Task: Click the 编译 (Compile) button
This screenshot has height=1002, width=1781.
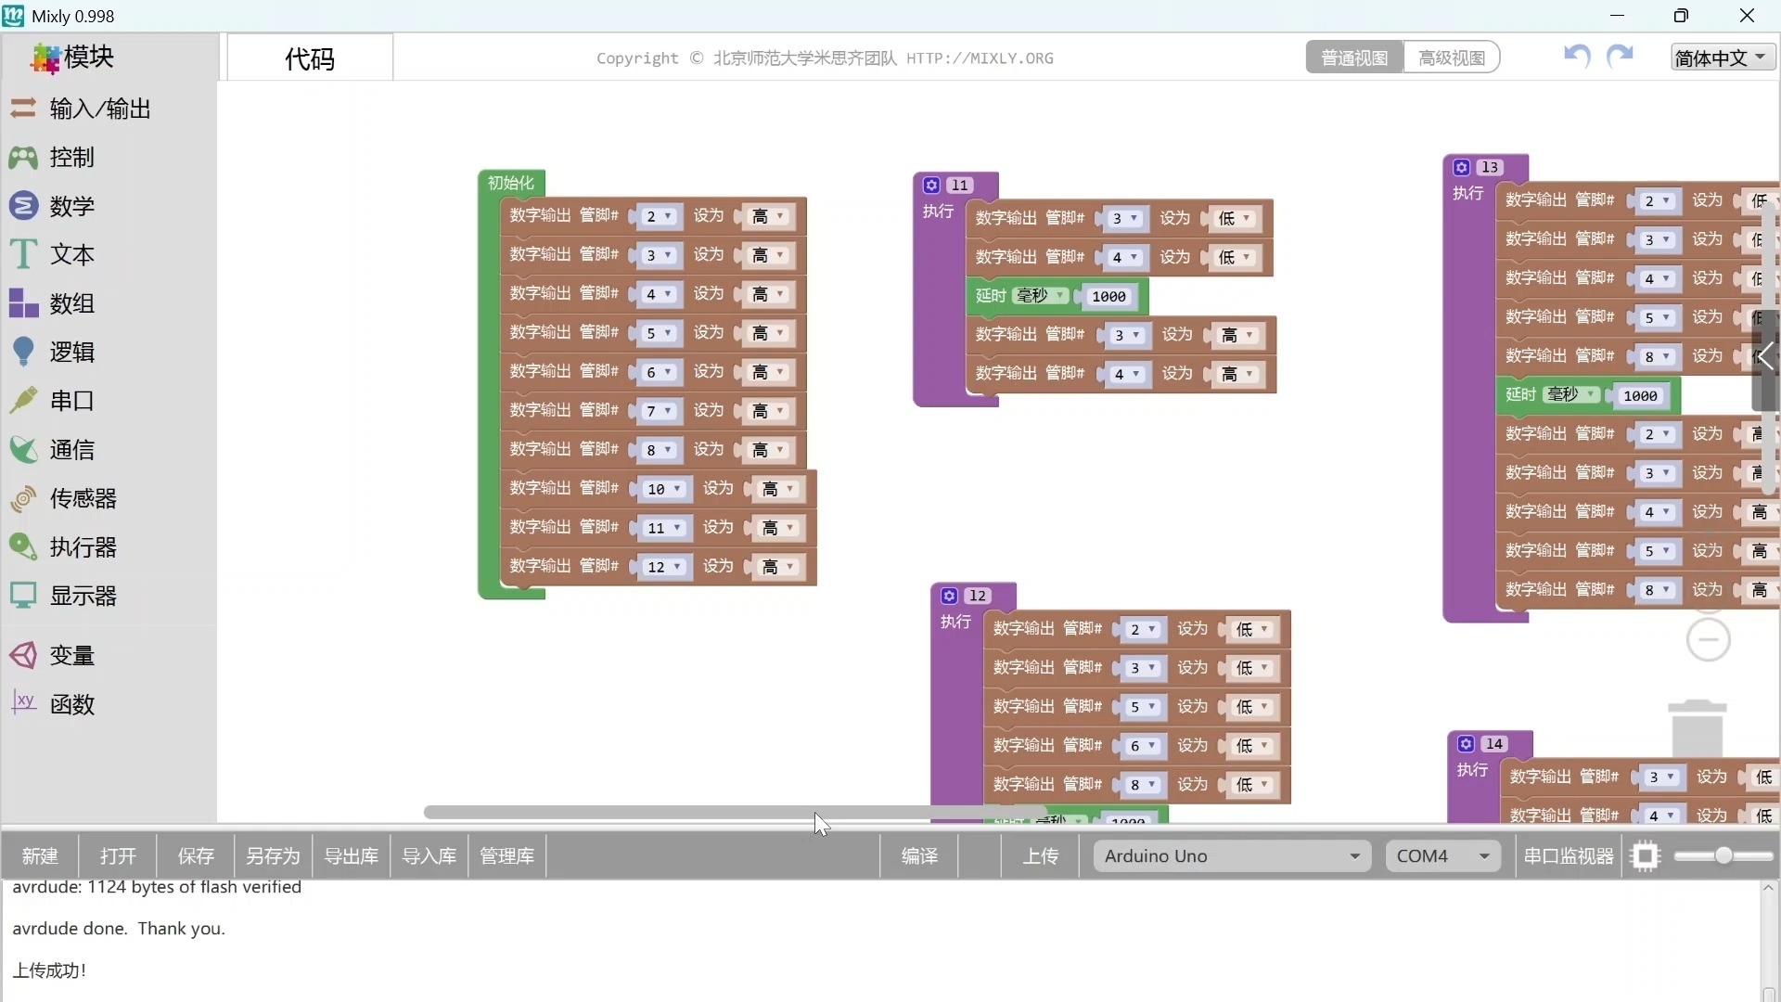Action: (917, 855)
